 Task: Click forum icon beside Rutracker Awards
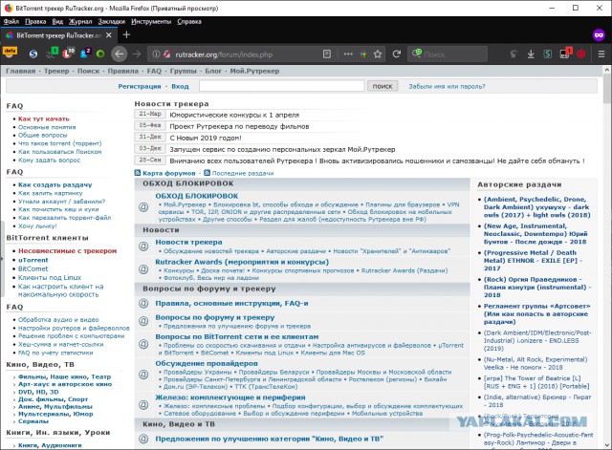click(x=143, y=269)
